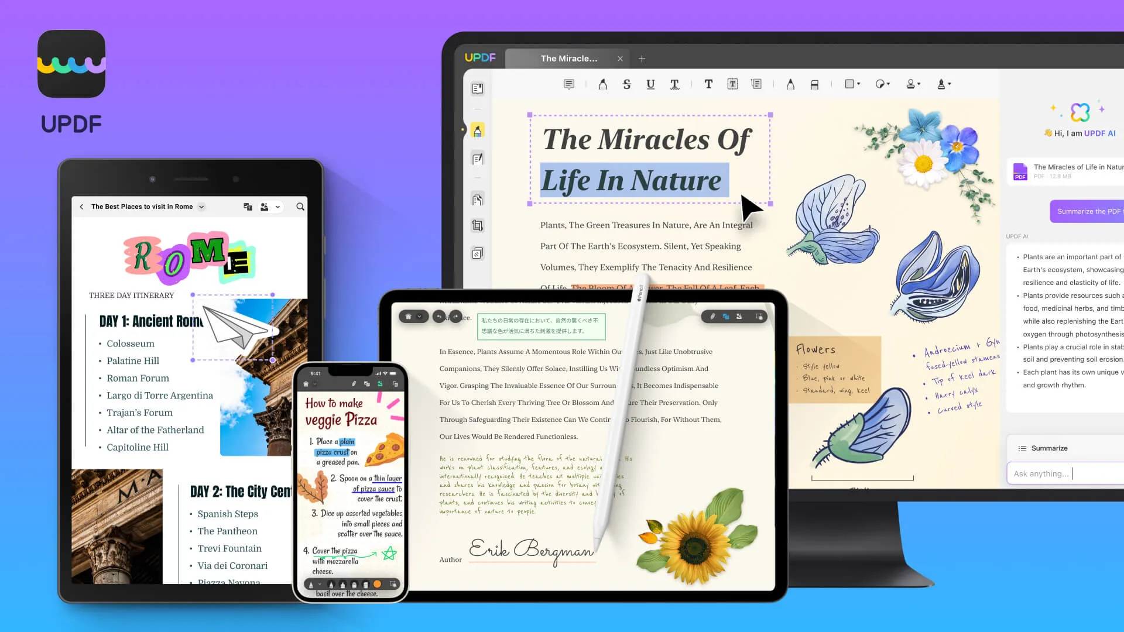Click the add new tab plus button
1124x632 pixels.
point(642,59)
